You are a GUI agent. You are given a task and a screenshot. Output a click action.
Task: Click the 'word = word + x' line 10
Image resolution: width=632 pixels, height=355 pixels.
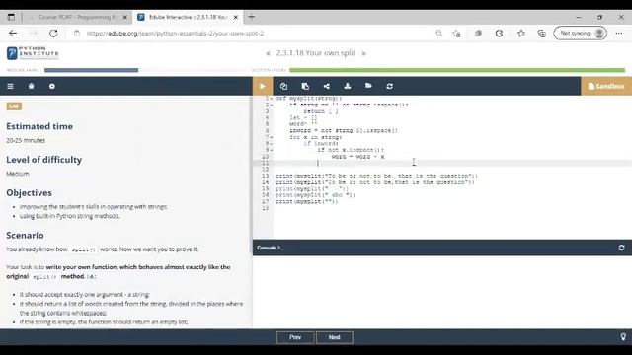[x=357, y=157]
